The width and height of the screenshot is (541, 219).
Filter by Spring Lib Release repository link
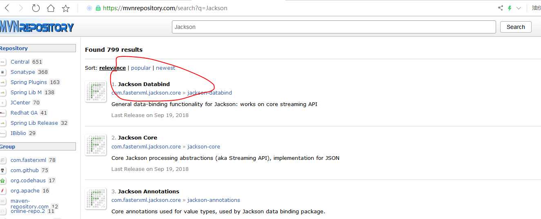34,123
